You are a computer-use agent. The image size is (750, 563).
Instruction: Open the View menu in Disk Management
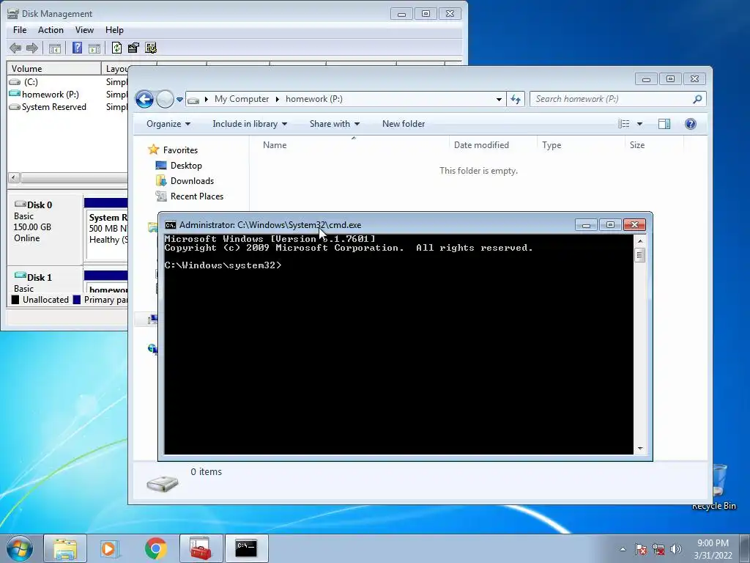tap(84, 29)
